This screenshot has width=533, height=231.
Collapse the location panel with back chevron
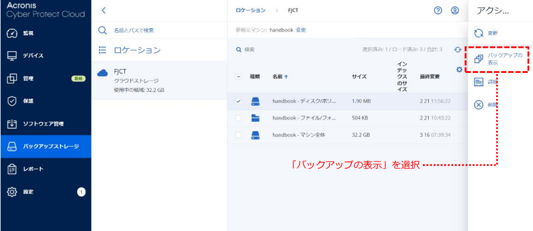click(x=104, y=10)
